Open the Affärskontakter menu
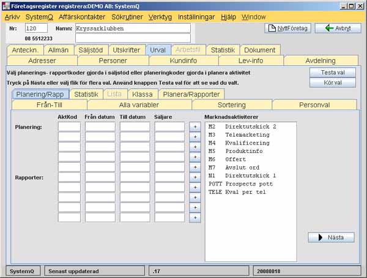The height and width of the screenshot is (278, 367). coord(82,17)
